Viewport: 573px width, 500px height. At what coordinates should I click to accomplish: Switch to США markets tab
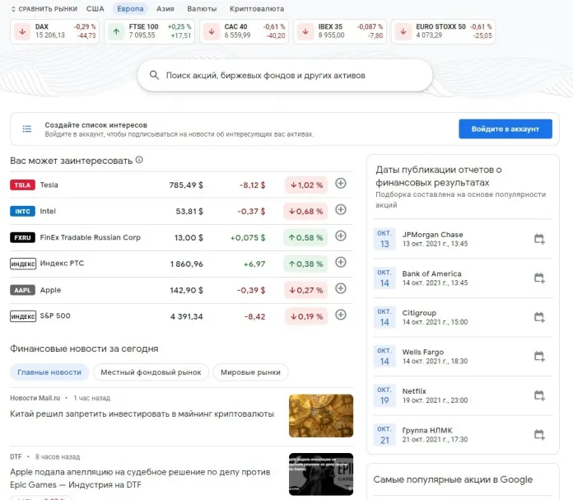[95, 9]
